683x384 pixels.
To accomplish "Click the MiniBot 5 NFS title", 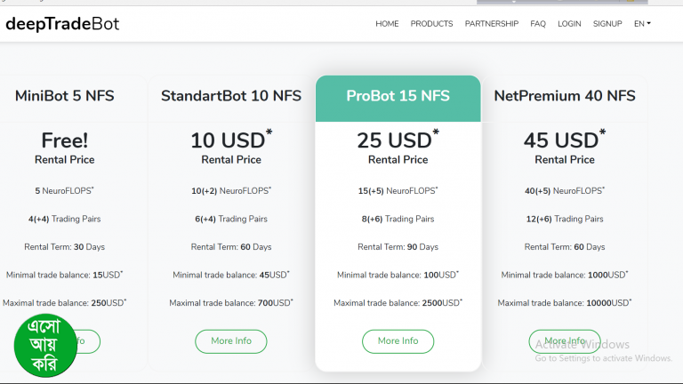I will [64, 96].
